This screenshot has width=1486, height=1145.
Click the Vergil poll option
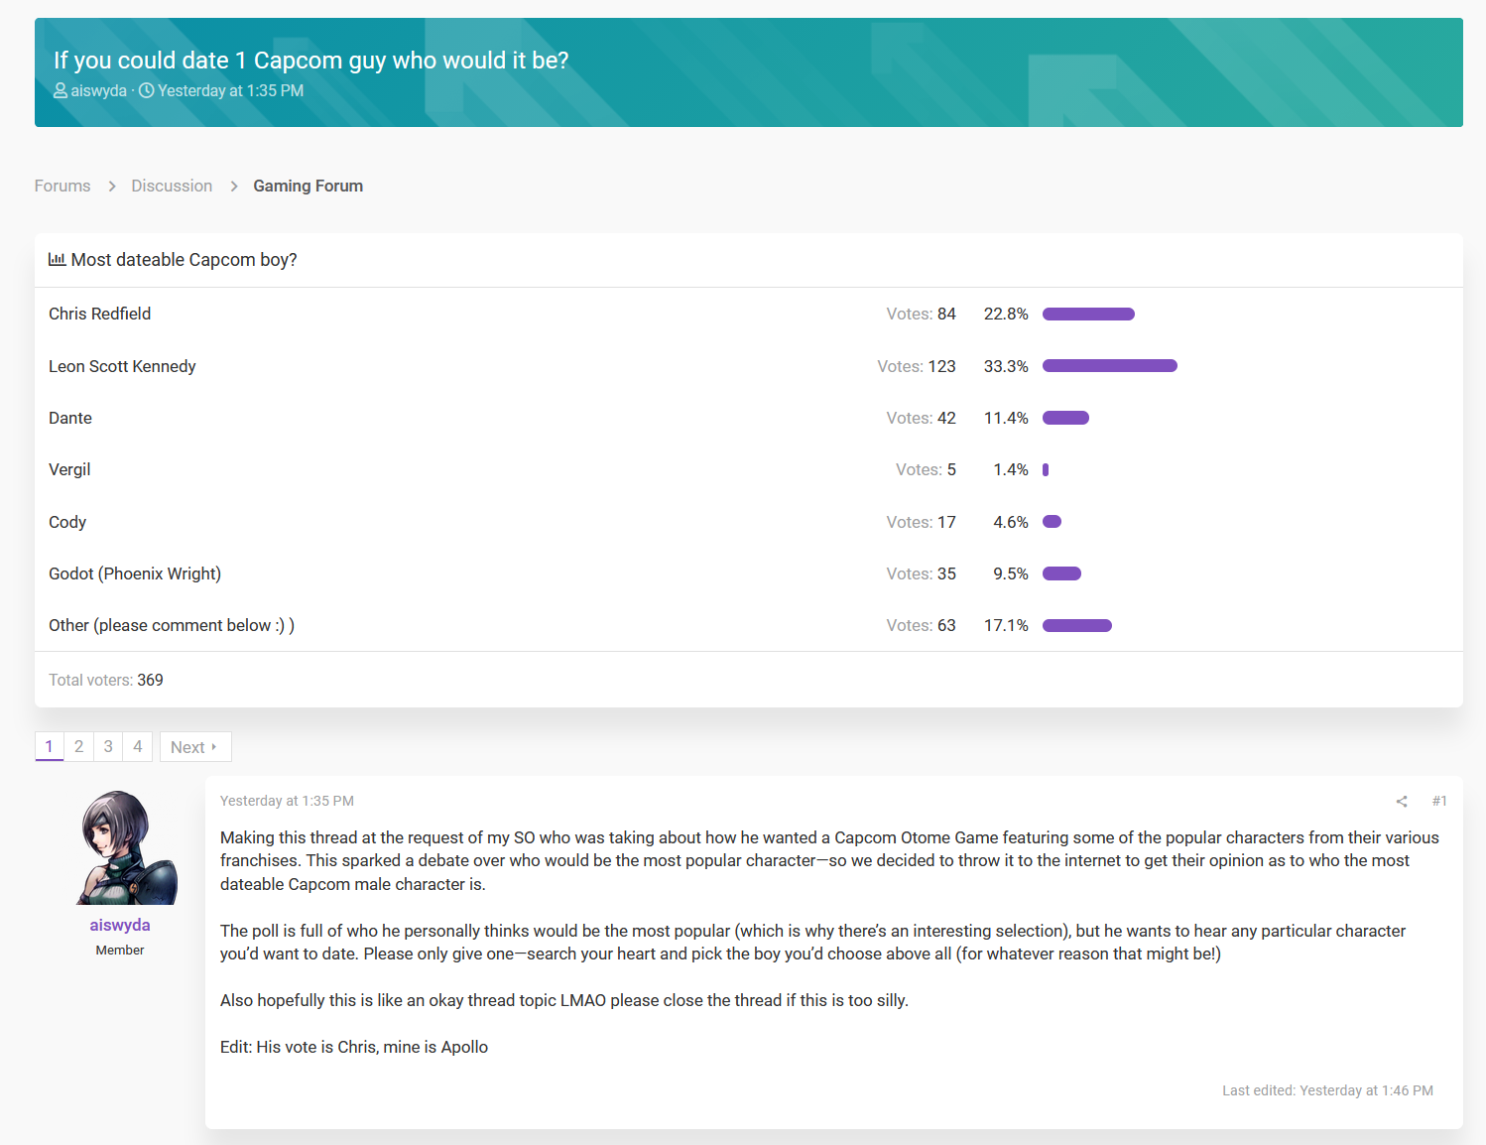click(69, 469)
